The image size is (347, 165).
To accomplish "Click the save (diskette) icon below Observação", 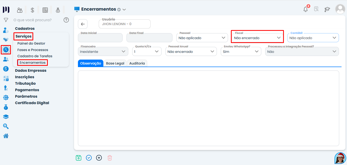I will 78,158.
